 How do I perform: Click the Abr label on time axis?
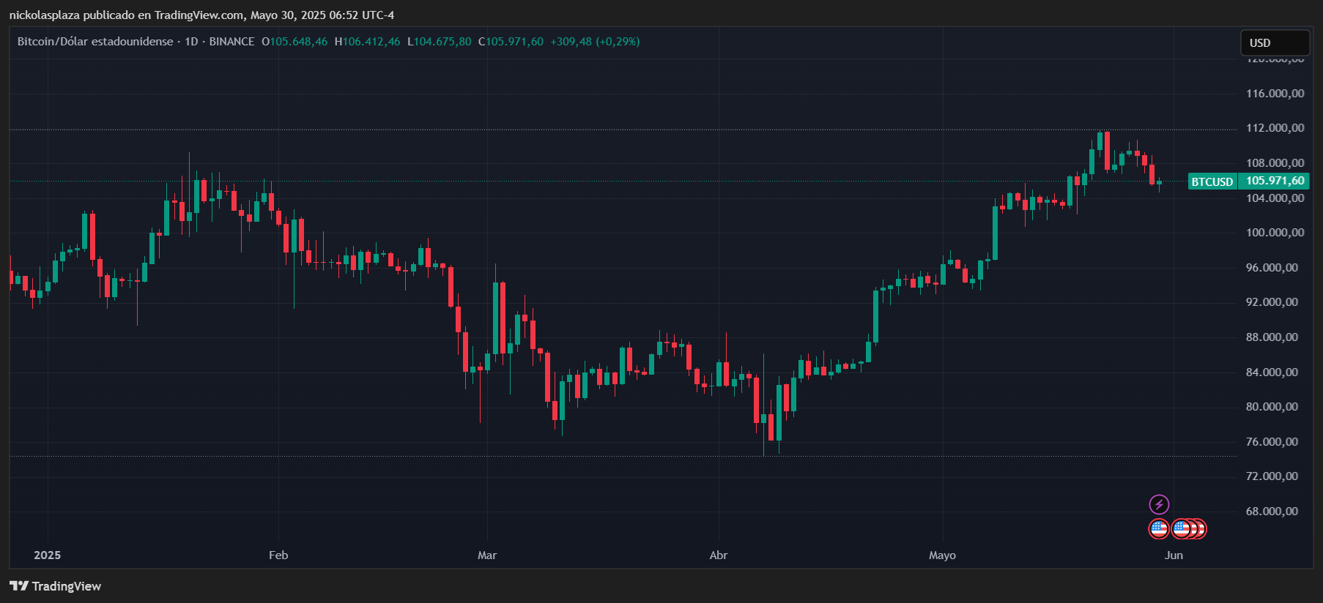pos(719,555)
